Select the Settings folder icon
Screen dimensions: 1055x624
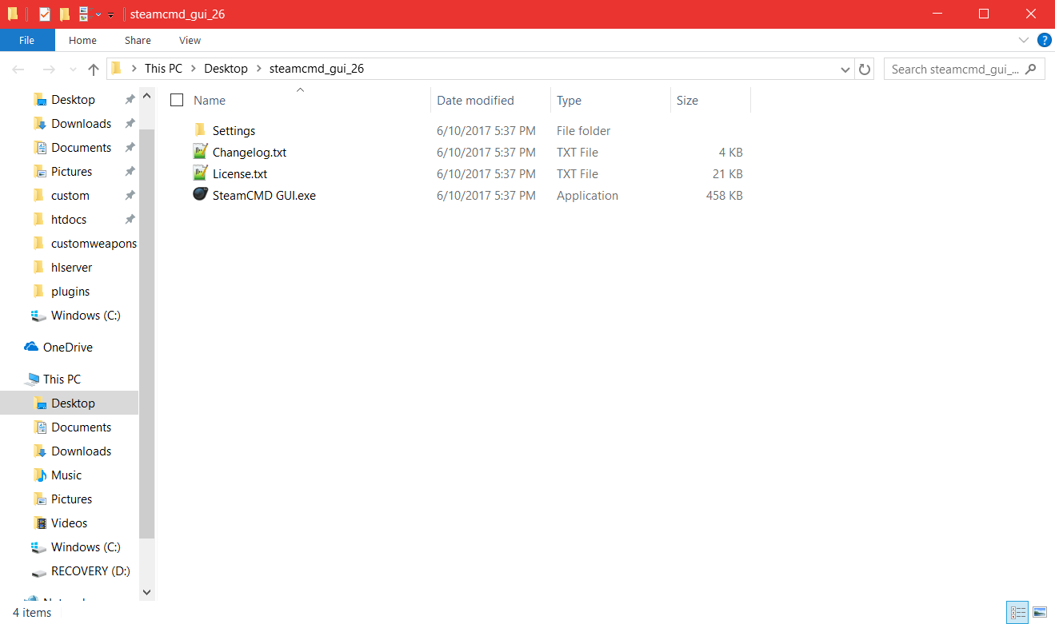[x=201, y=130]
